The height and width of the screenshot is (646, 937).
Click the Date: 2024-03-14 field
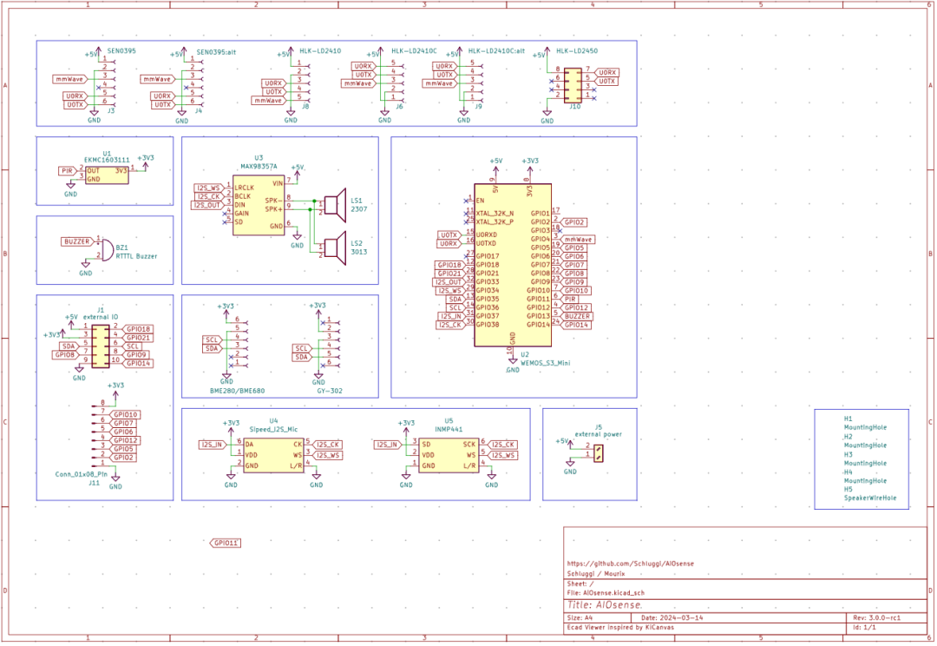(672, 618)
